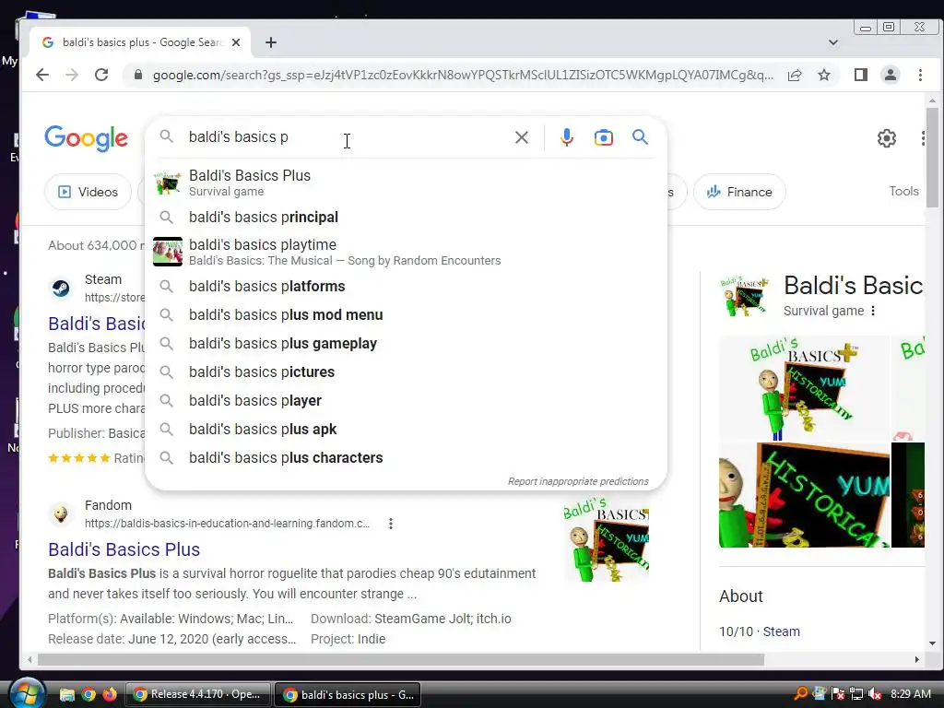Viewport: 944px width, 708px height.
Task: Launch Firefox from the quick launch bar
Action: (110, 695)
